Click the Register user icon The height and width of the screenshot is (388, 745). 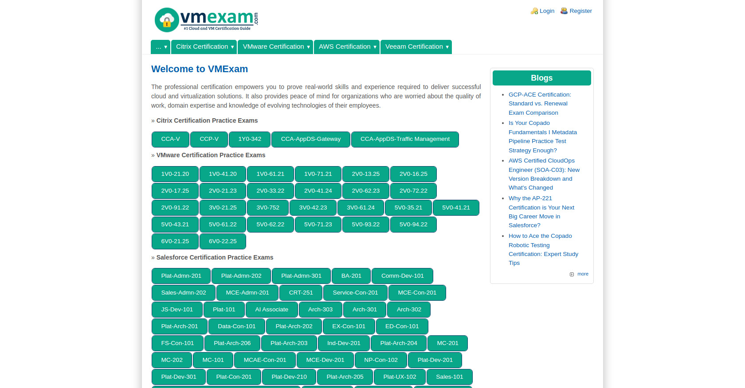(x=564, y=11)
